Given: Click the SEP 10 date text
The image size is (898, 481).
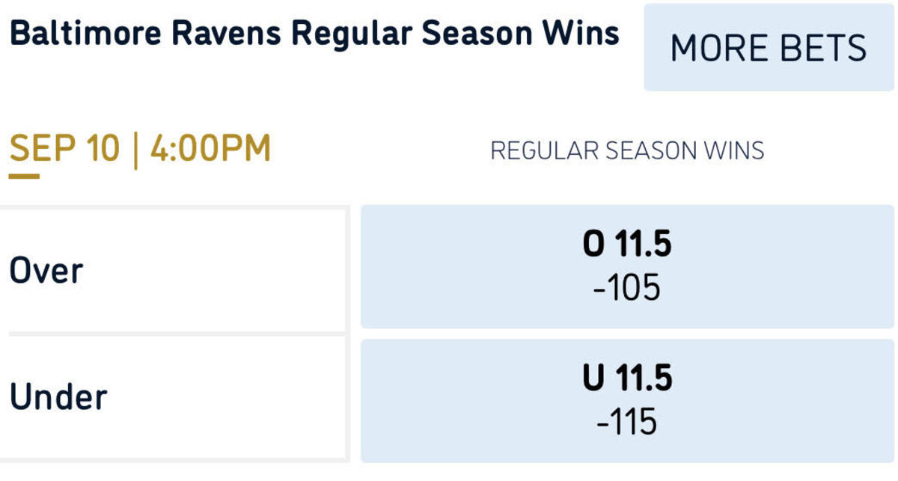Looking at the screenshot, I should 64,150.
